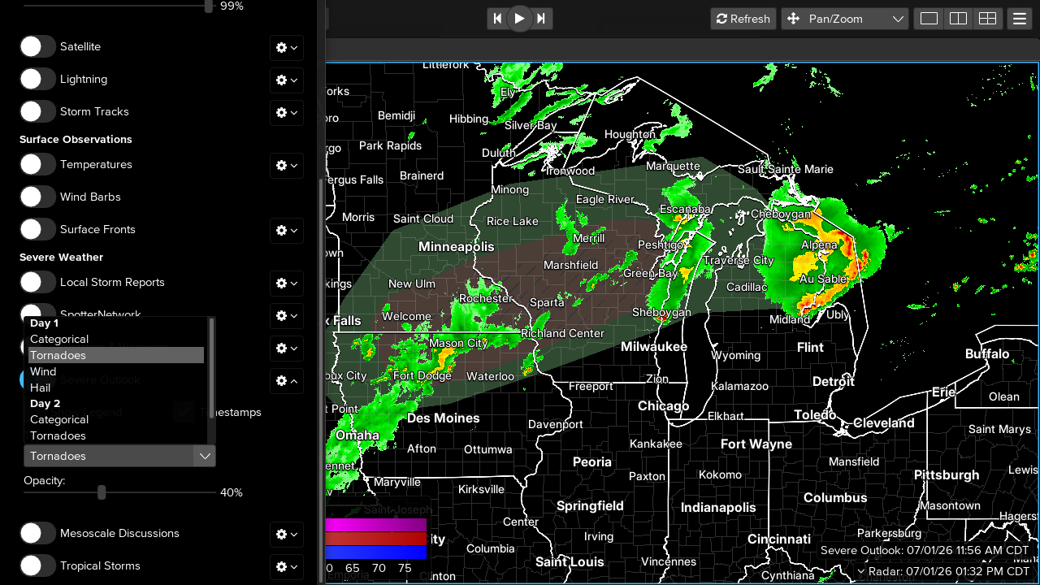Click the Severe Outlook timestamp text
The height and width of the screenshot is (585, 1040).
[x=925, y=550]
